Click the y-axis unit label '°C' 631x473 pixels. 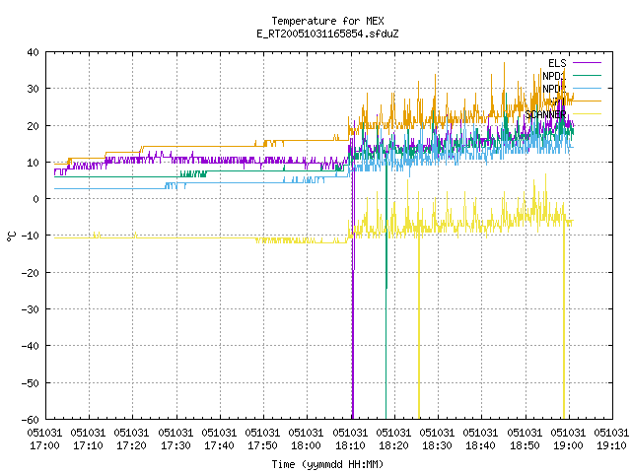tap(11, 236)
